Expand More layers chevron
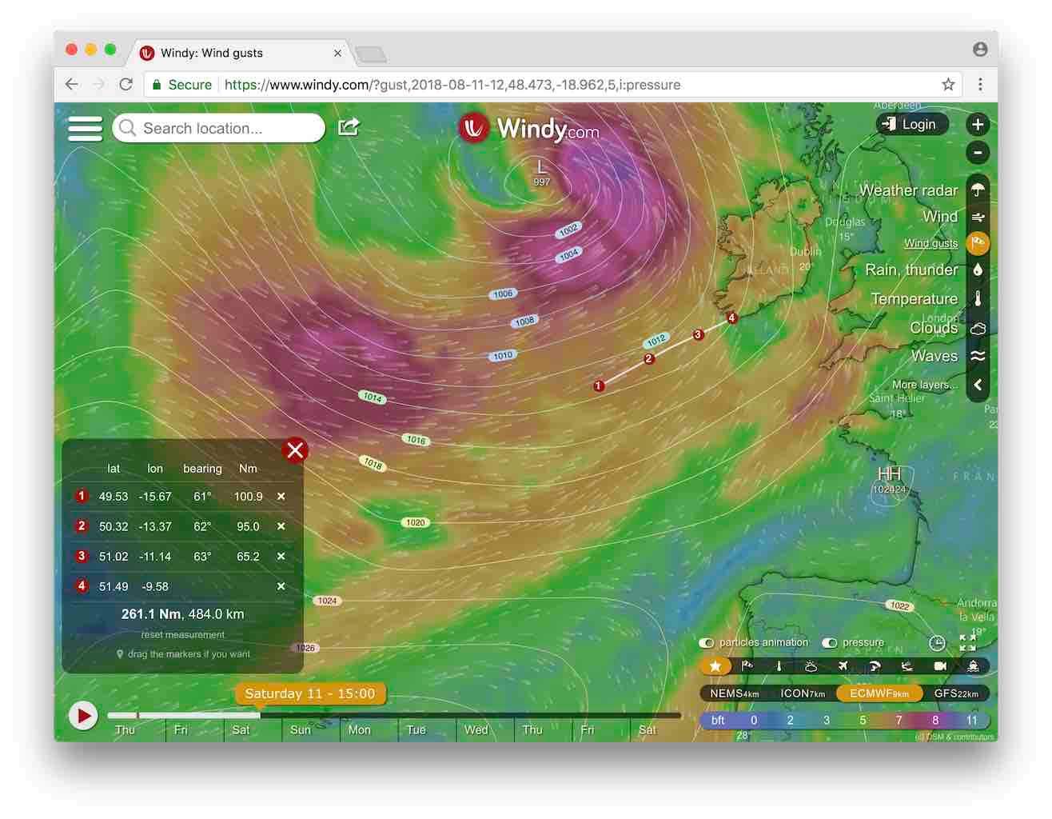This screenshot has width=1052, height=819. pyautogui.click(x=977, y=385)
